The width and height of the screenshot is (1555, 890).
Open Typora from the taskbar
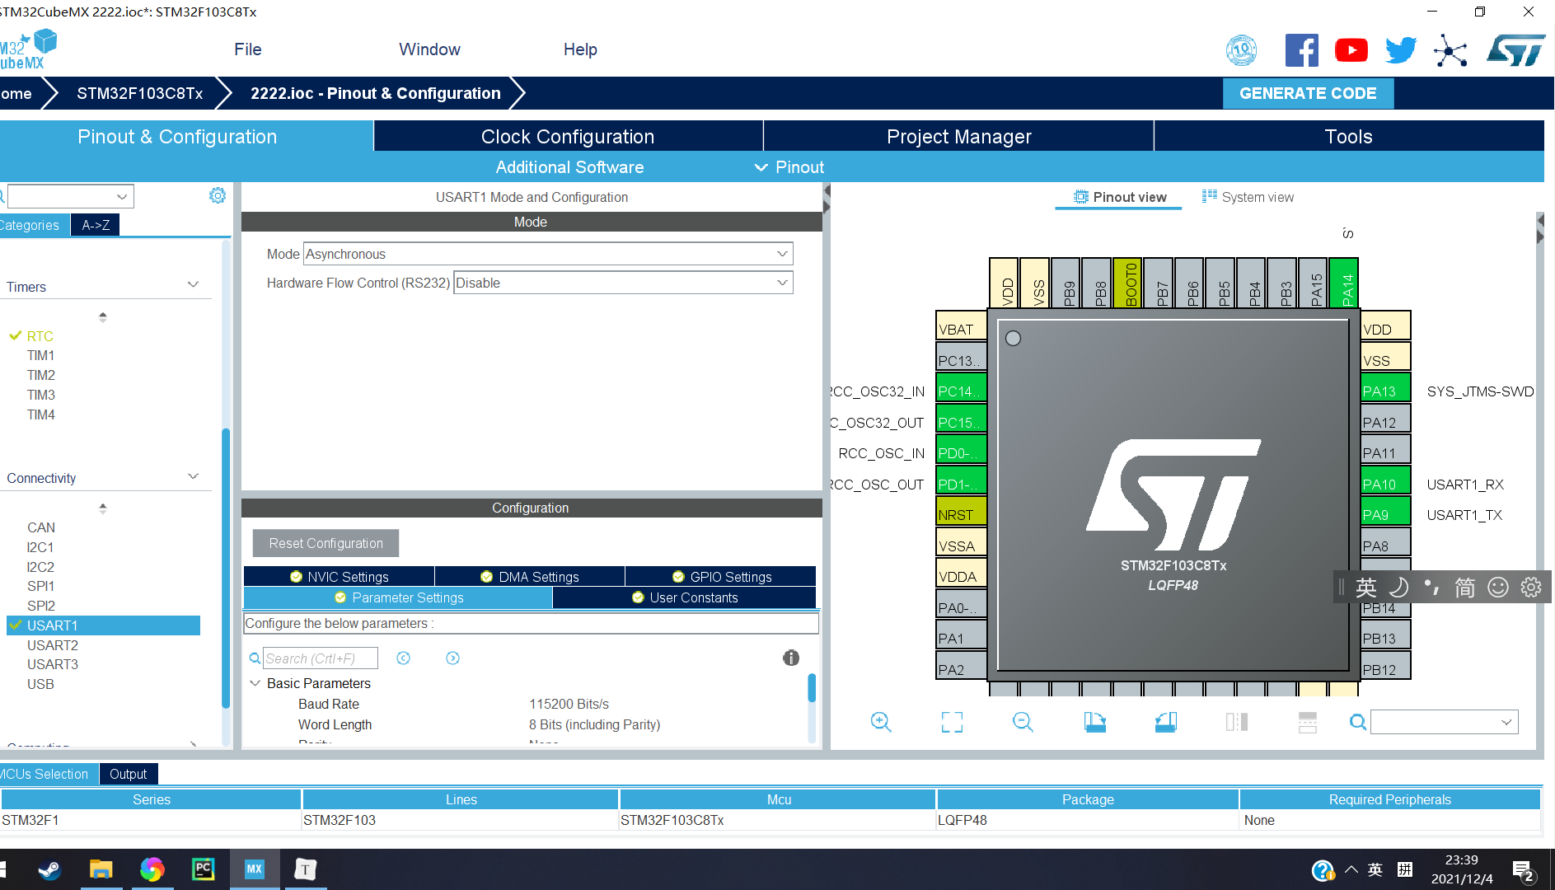(305, 869)
